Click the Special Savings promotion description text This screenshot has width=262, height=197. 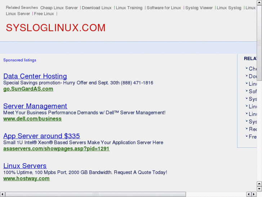click(78, 83)
